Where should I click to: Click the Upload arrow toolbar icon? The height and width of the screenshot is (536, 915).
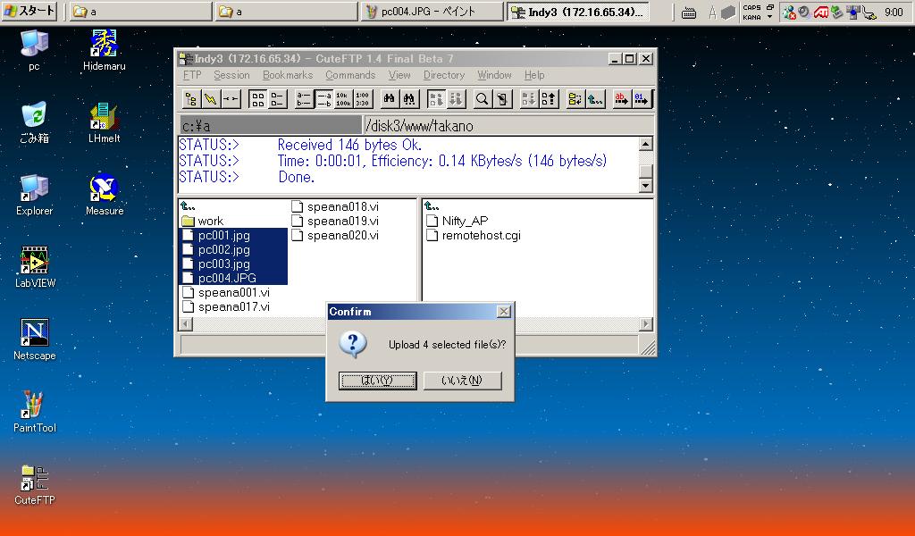[550, 99]
